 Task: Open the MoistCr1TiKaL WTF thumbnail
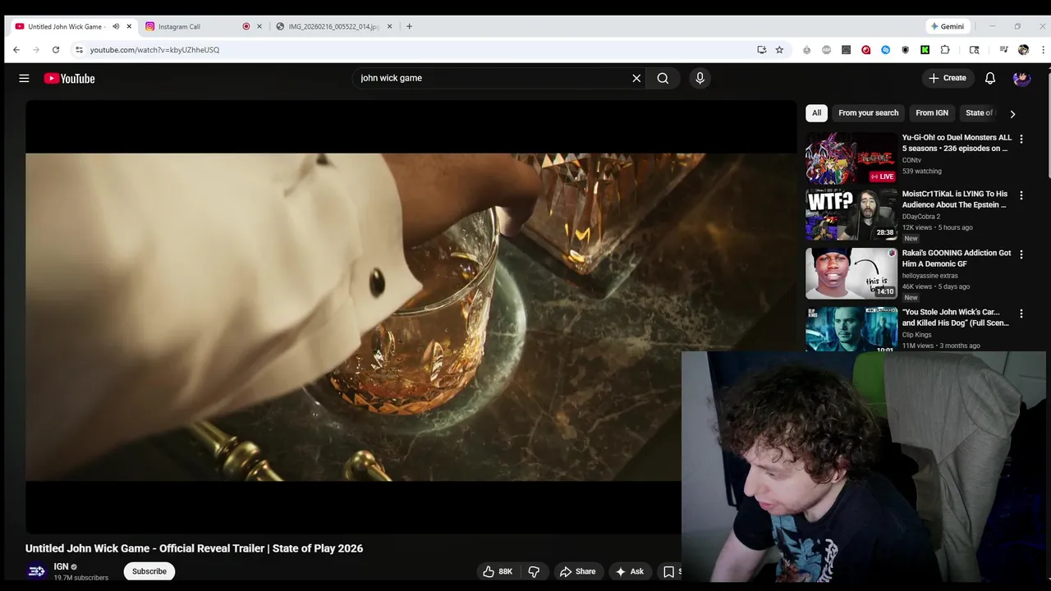[851, 214]
